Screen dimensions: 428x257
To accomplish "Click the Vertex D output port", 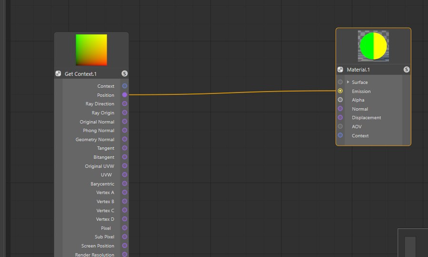I will coord(124,219).
